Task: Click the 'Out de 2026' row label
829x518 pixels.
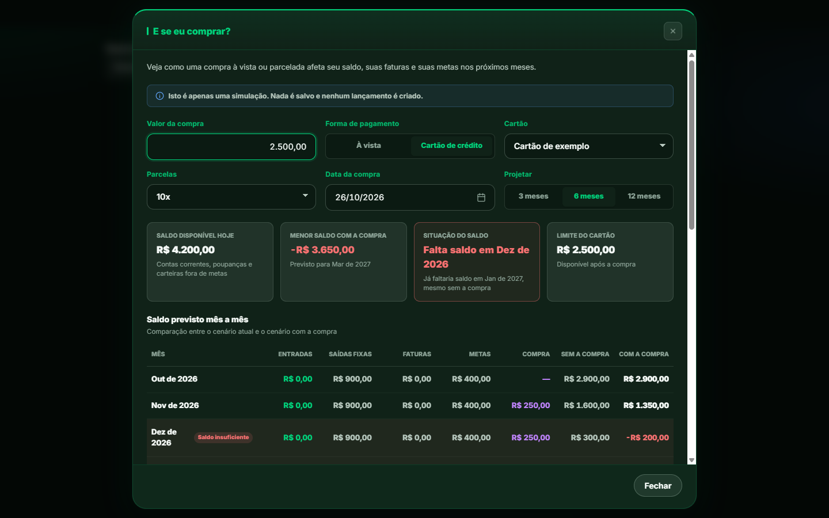Action: coord(174,379)
